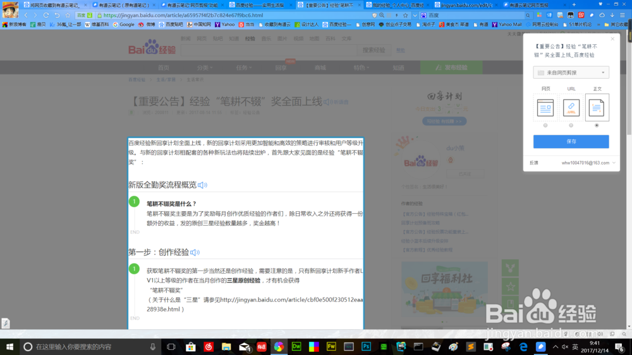
Task: Open Photoshop from the taskbar
Action: coord(367,347)
